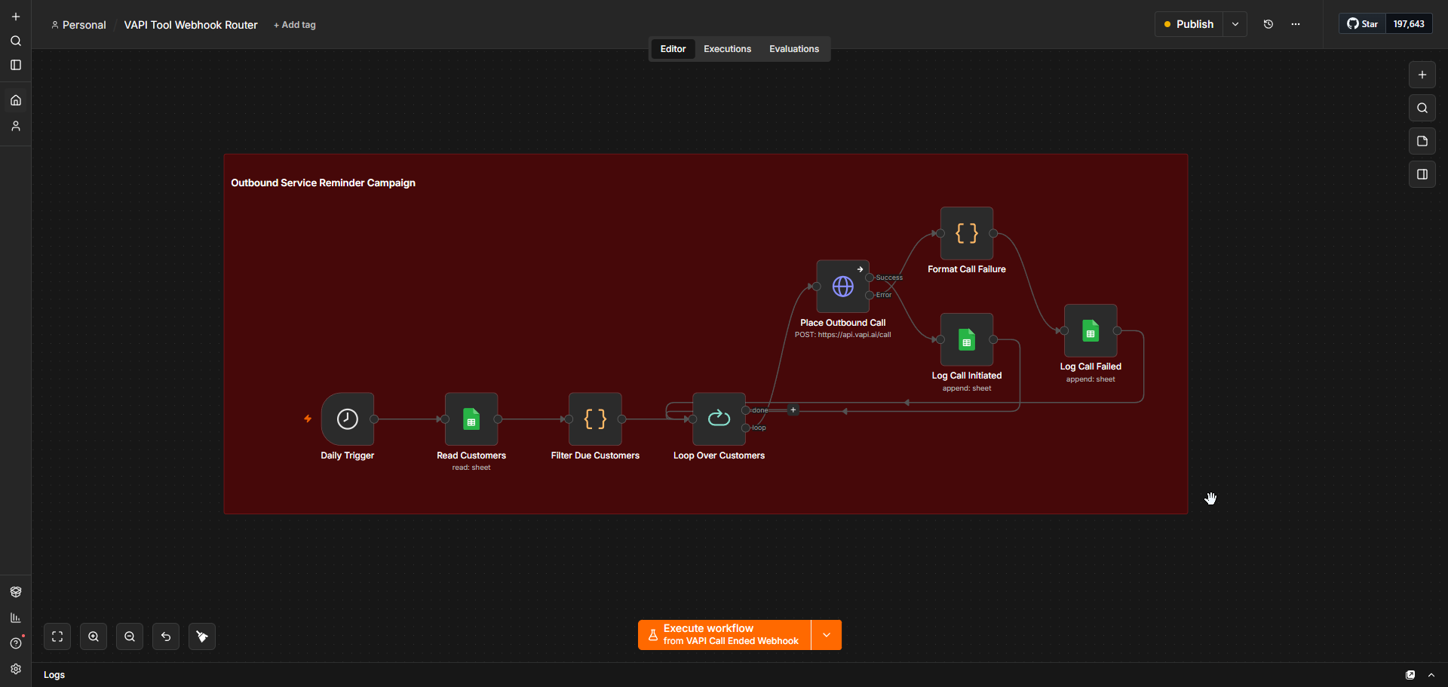This screenshot has width=1448, height=687.
Task: Go to the home overview icon
Action: [16, 100]
